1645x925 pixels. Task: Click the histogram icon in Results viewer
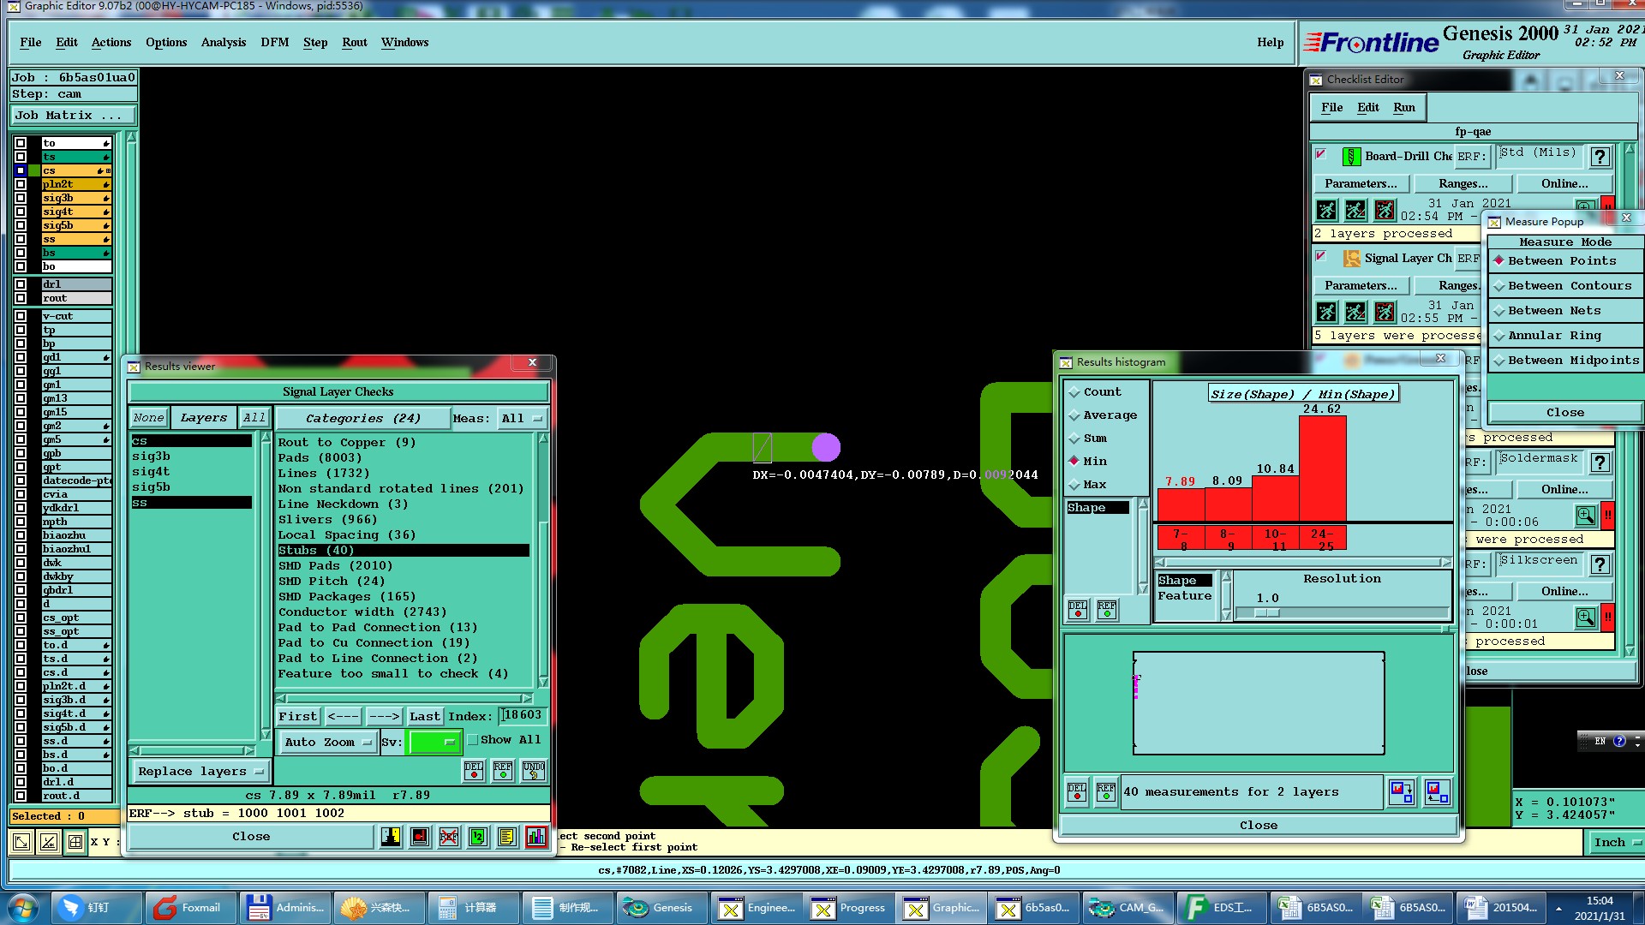pos(536,837)
